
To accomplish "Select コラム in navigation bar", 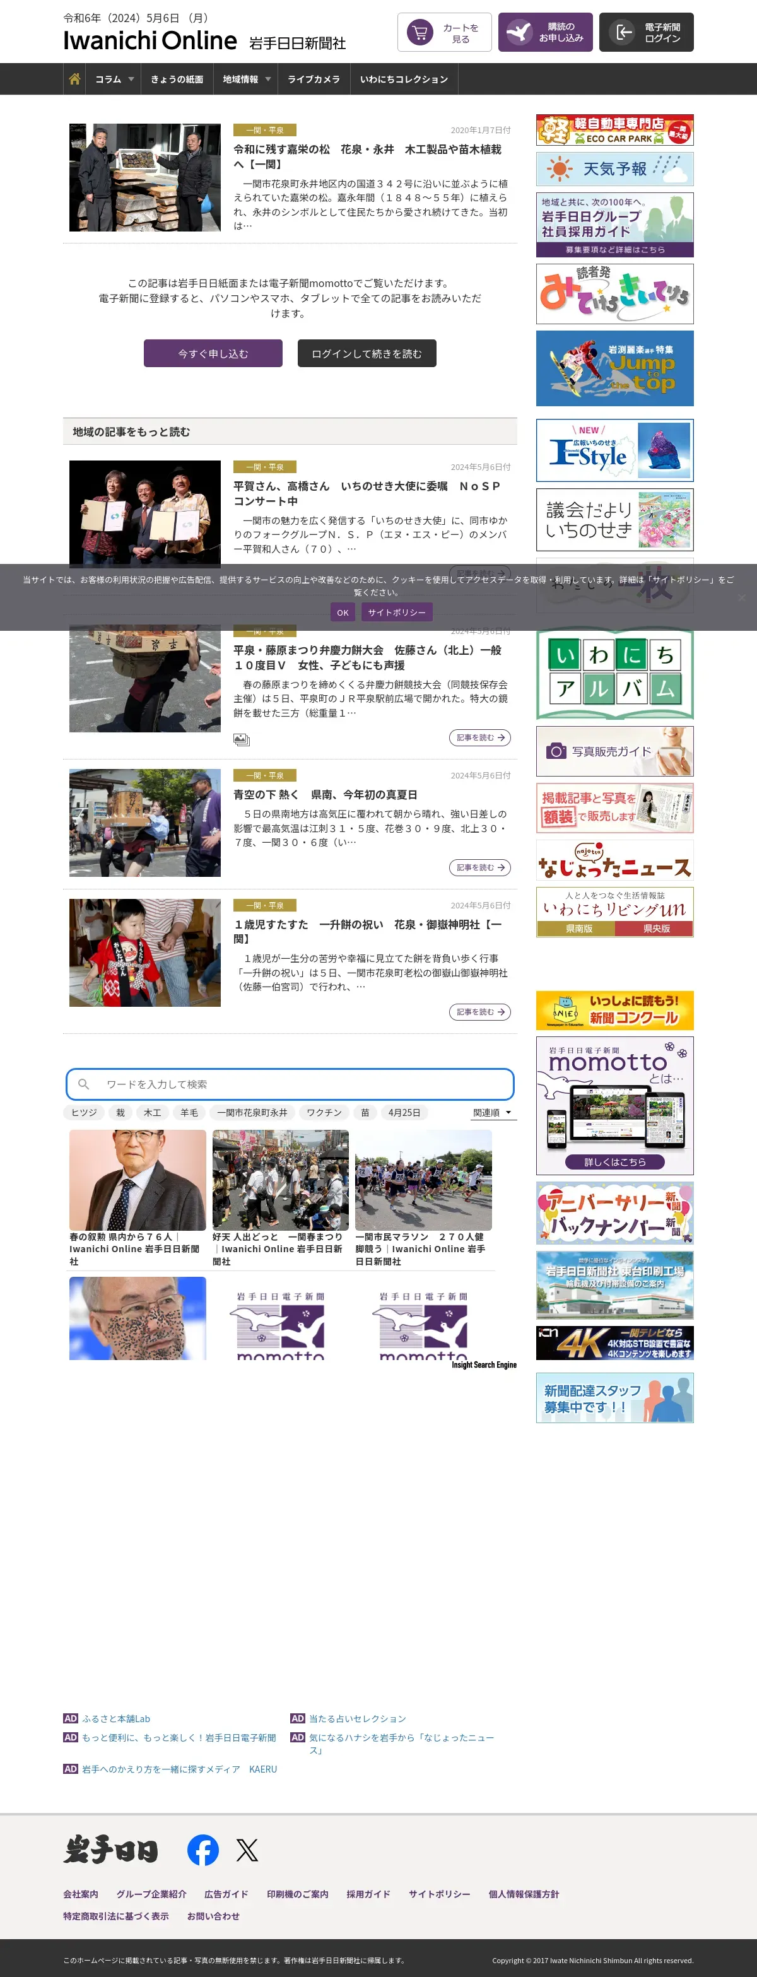I will pos(109,79).
